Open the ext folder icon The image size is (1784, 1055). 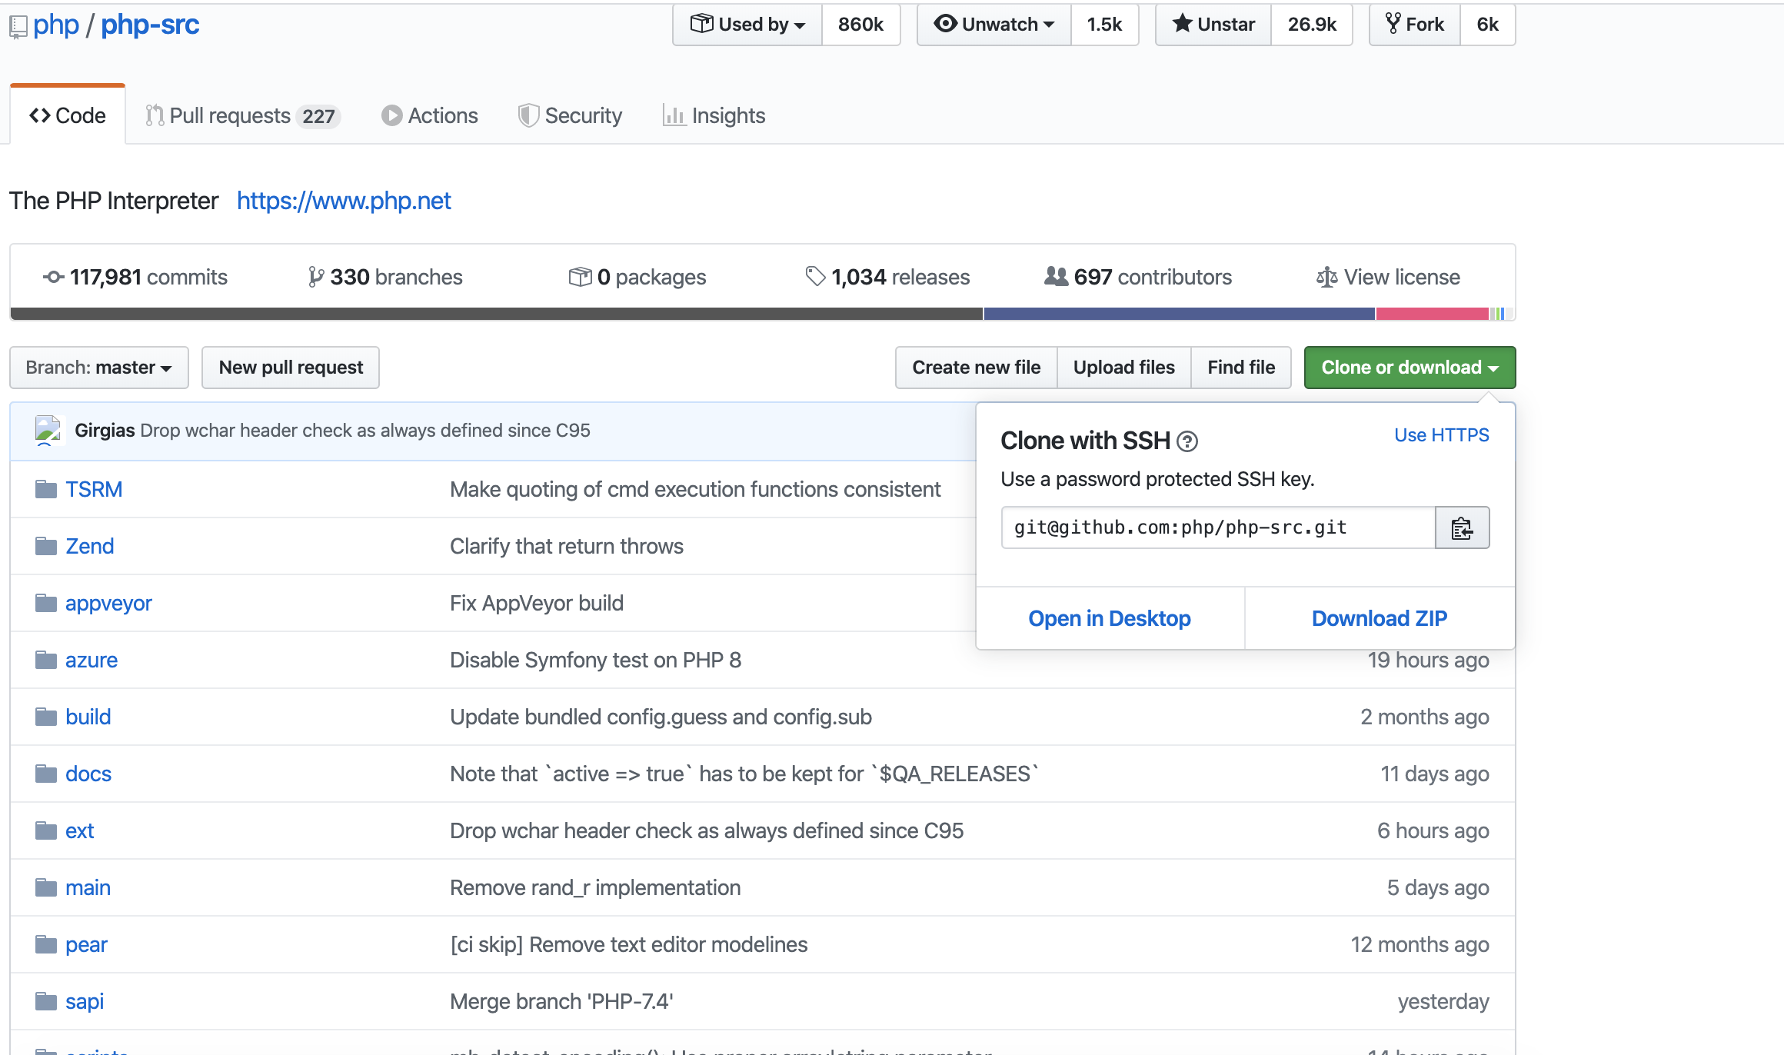tap(46, 830)
